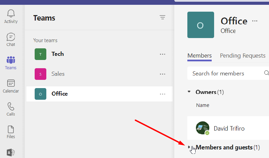Image resolution: width=269 pixels, height=158 pixels.
Task: Click in the Search for members field
Action: point(228,73)
